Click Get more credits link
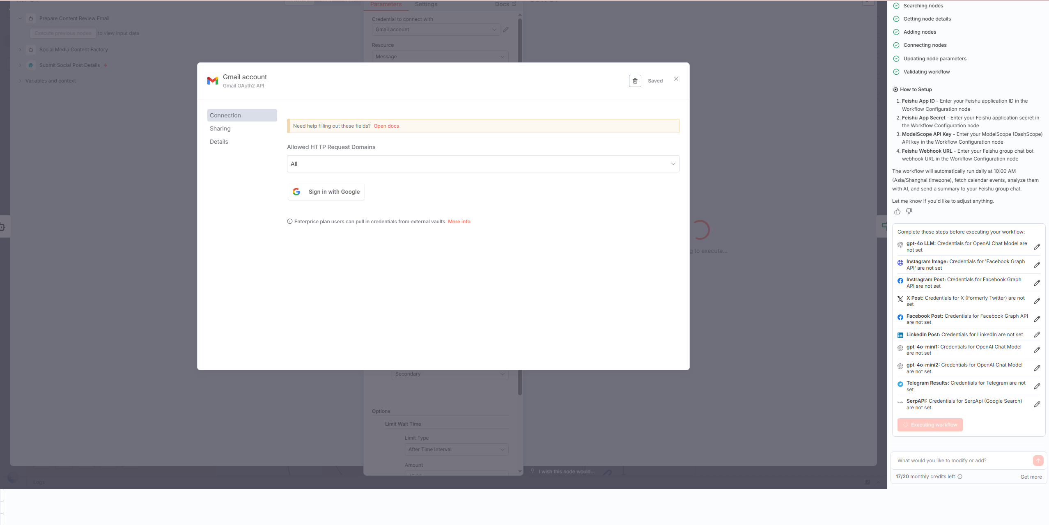This screenshot has height=525, width=1049. (1031, 477)
